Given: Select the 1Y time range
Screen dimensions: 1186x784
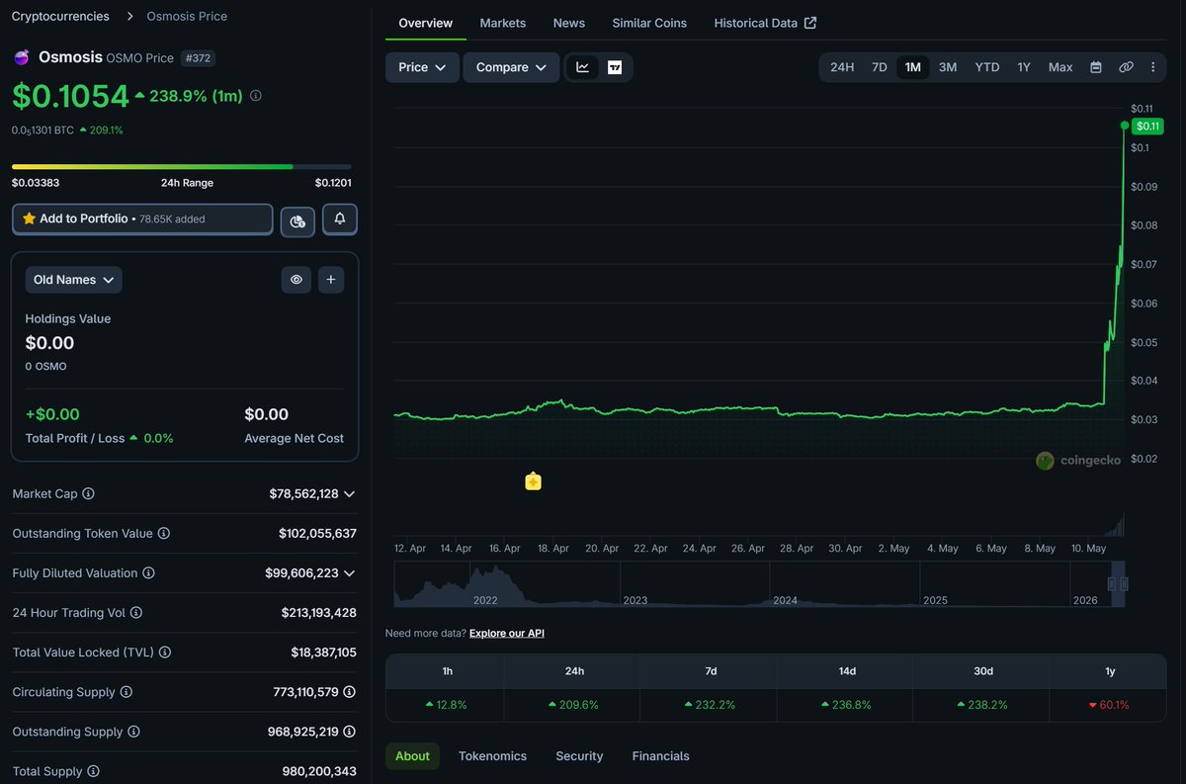Looking at the screenshot, I should coord(1024,67).
